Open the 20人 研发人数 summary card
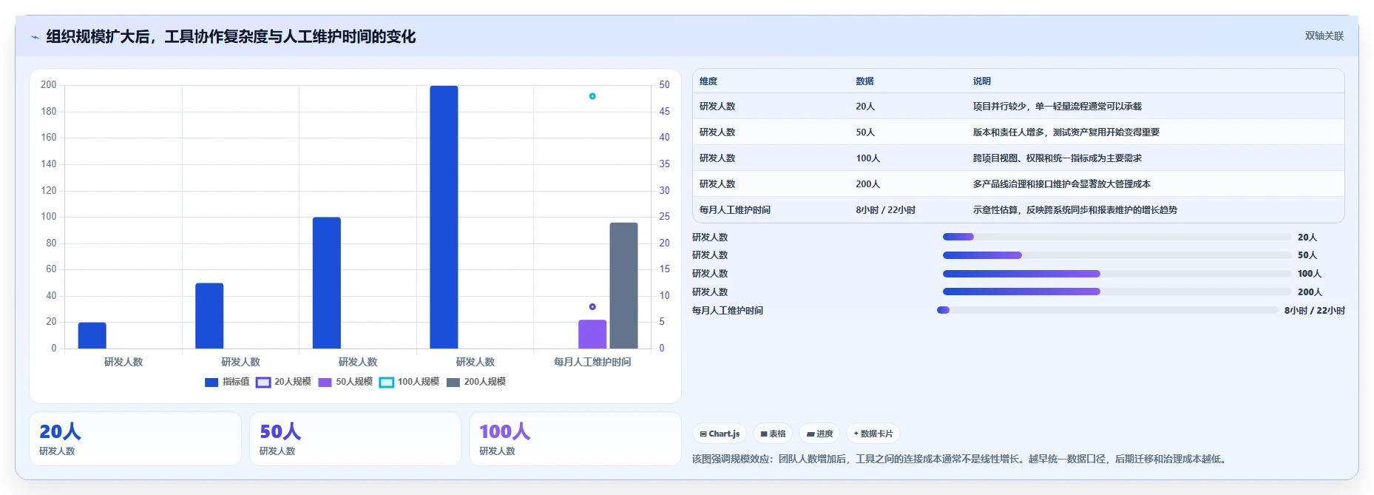The height and width of the screenshot is (495, 1374). click(x=135, y=439)
